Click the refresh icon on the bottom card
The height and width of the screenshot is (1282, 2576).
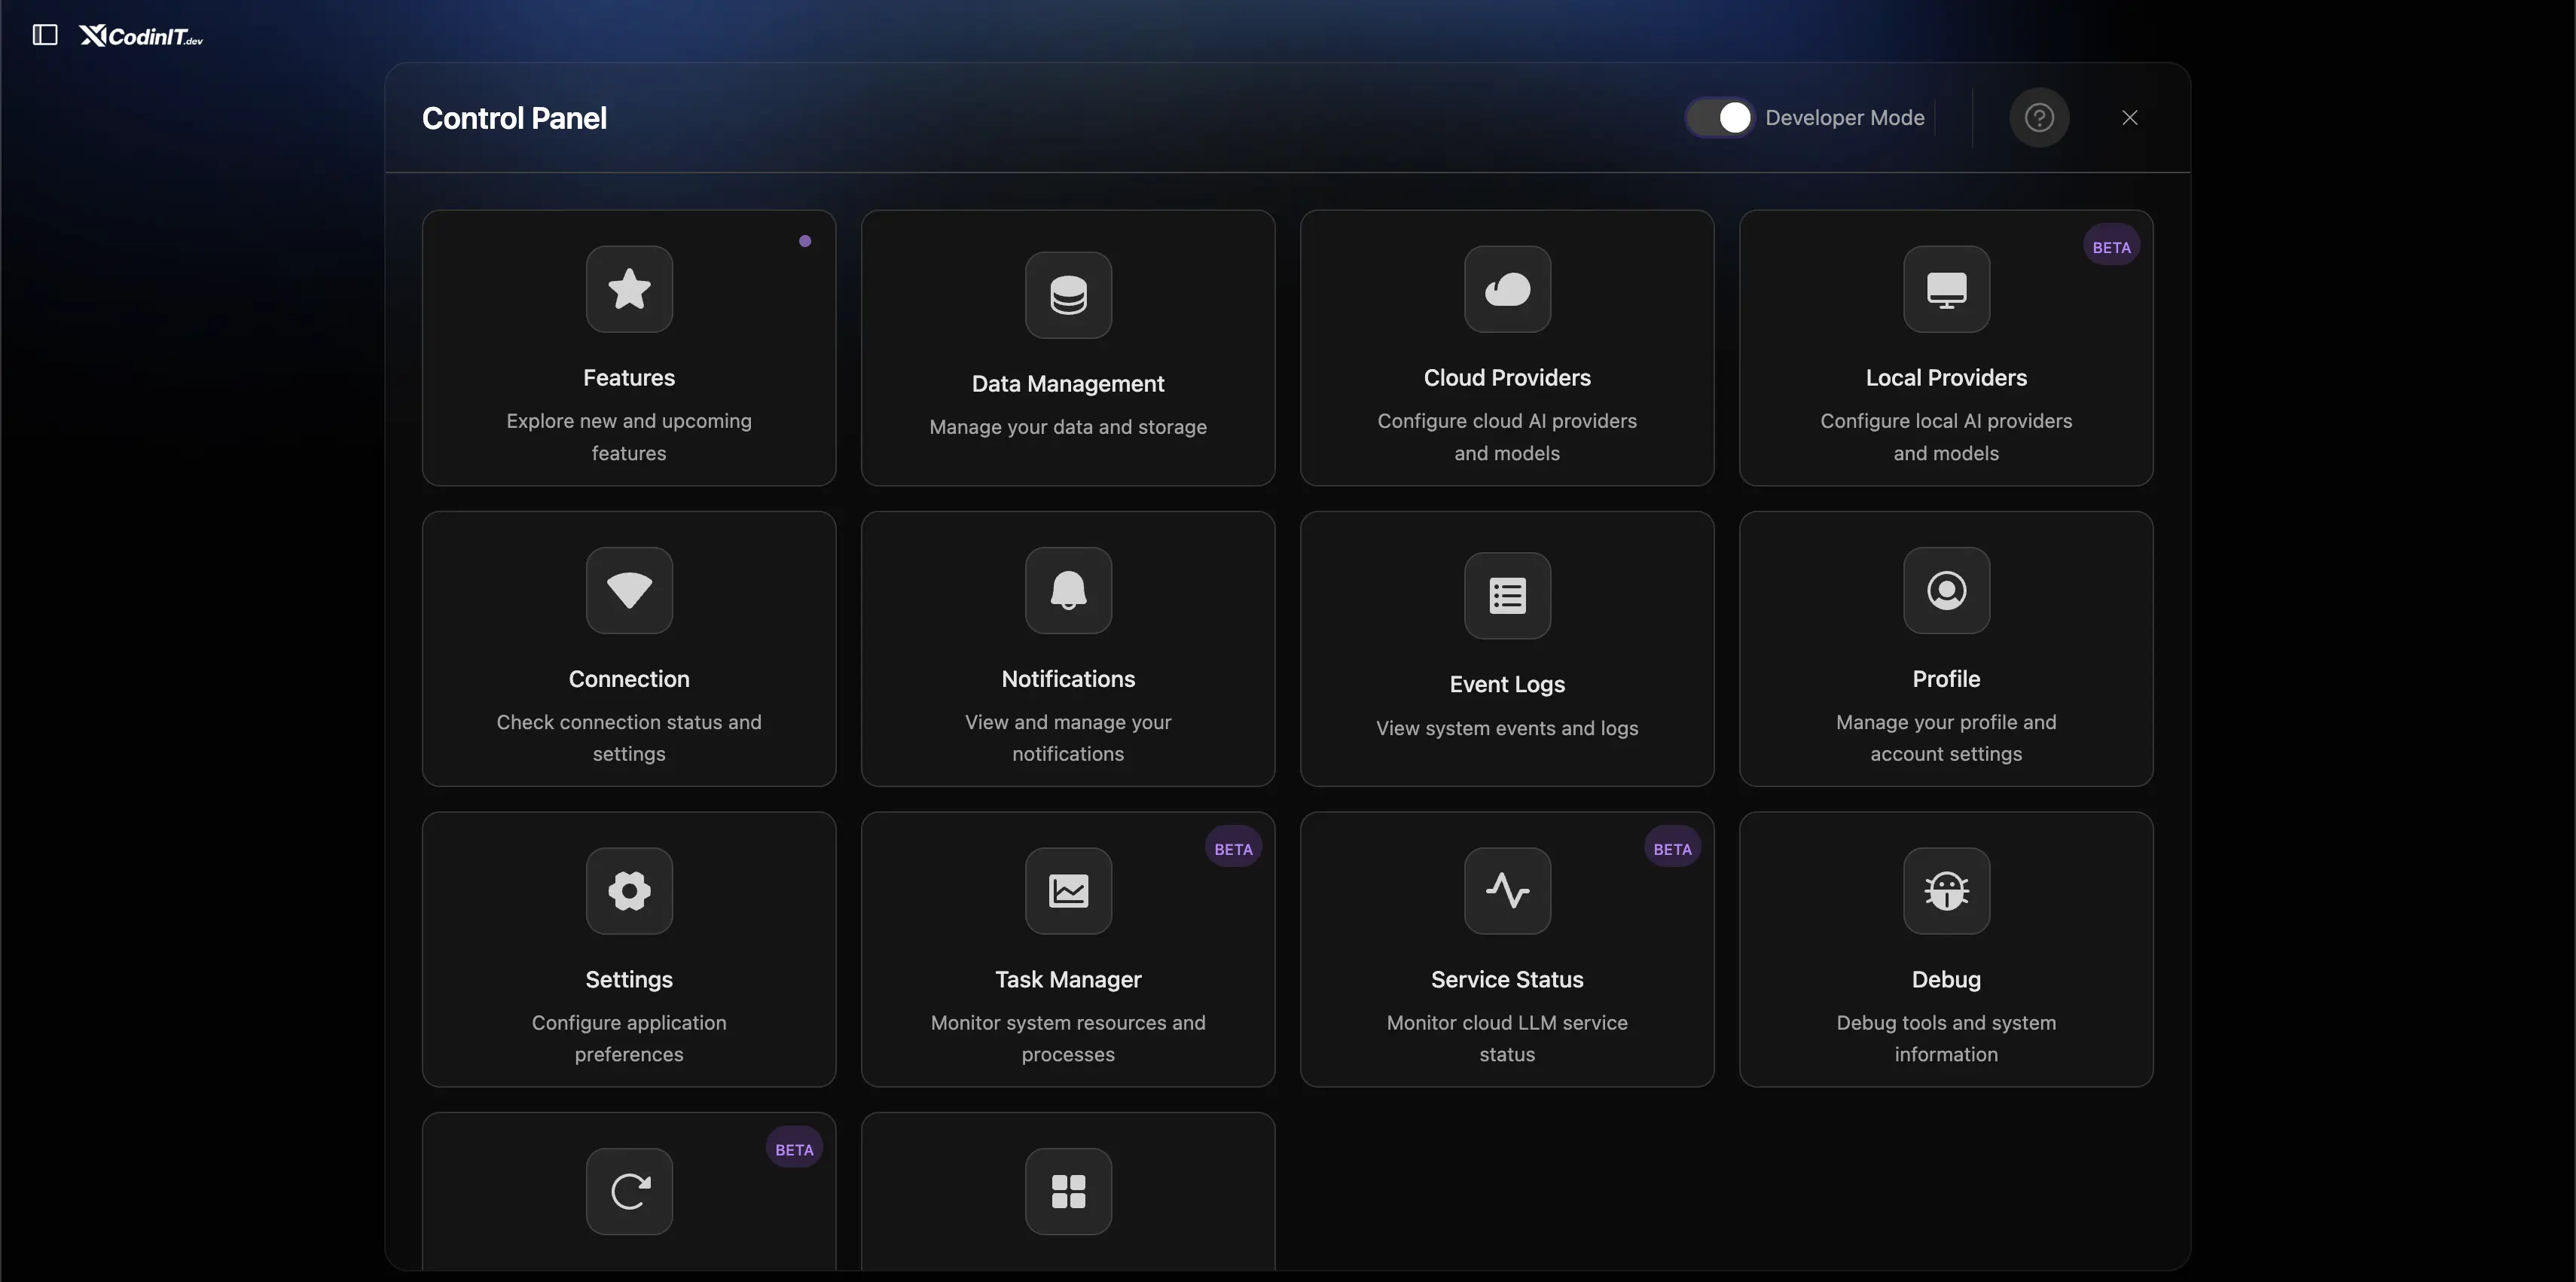coord(628,1191)
